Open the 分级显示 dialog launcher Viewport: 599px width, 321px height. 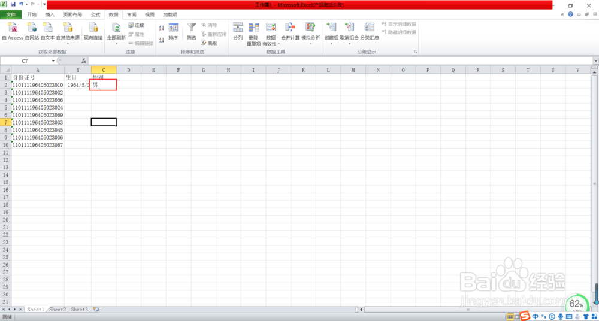coord(415,52)
